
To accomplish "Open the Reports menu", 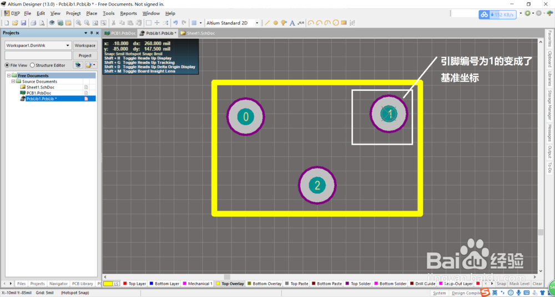I will [129, 13].
